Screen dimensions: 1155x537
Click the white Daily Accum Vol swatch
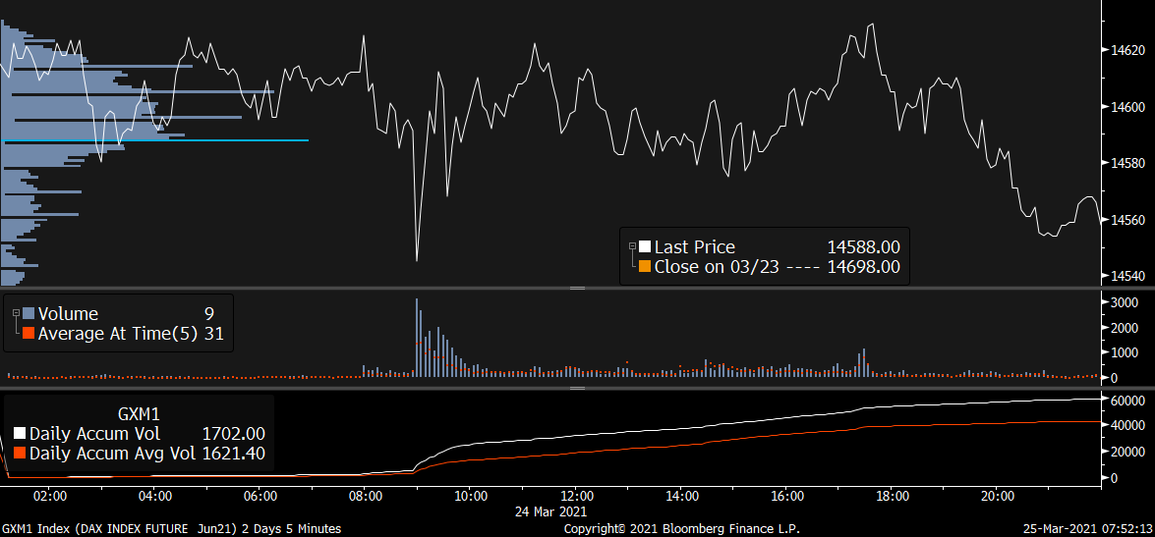(20, 433)
